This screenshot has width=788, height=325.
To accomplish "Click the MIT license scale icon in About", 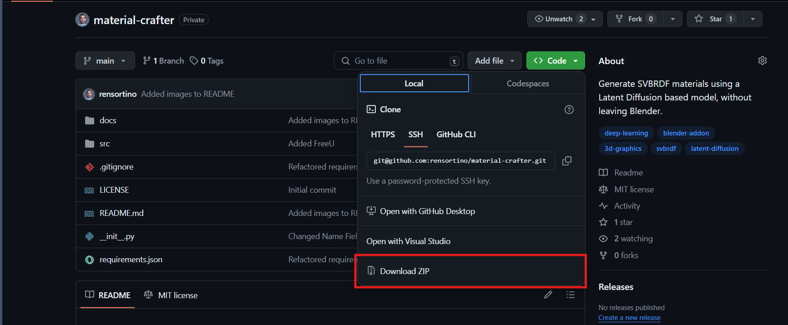I will pos(603,190).
